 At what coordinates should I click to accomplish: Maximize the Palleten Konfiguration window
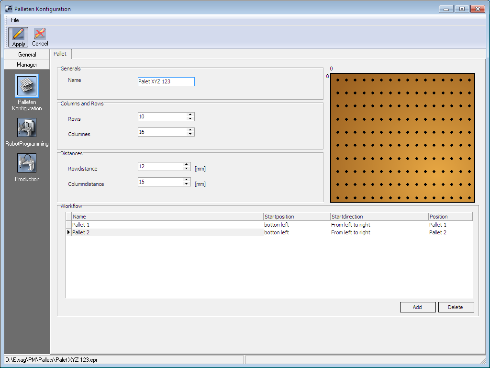462,9
